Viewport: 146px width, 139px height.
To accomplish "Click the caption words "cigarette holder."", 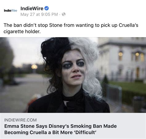I will click(x=22, y=31).
